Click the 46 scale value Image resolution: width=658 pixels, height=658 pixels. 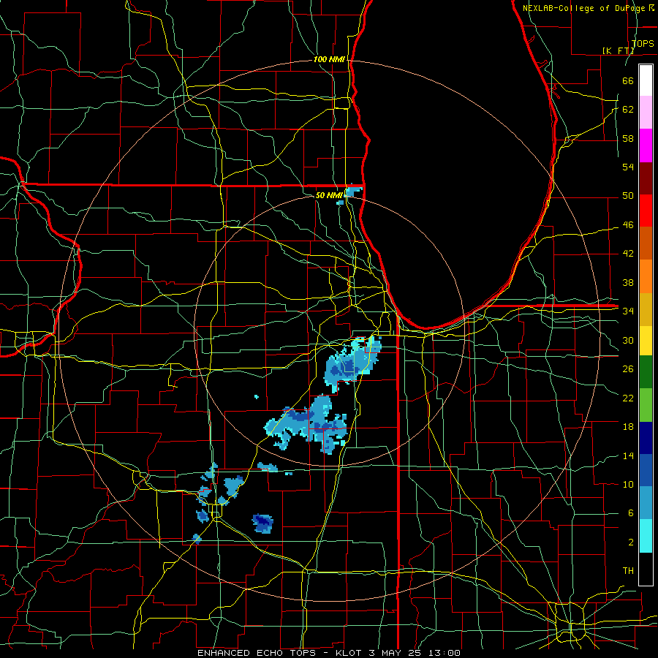pos(628,225)
